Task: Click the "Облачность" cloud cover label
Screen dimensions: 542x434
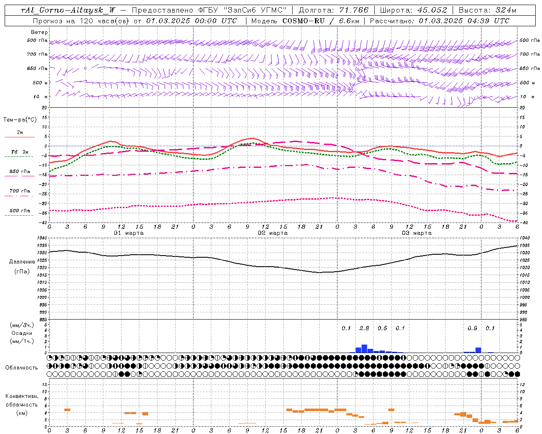Action: 22,368
